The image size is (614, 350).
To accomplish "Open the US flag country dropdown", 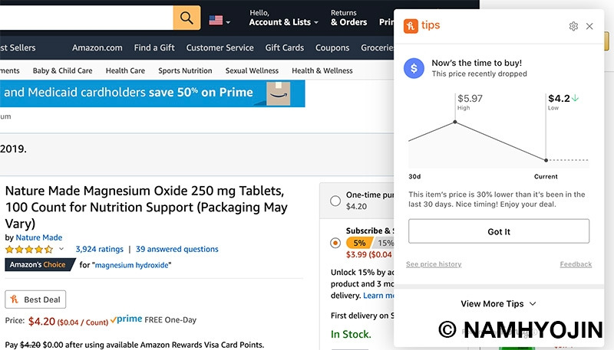I will click(x=220, y=21).
